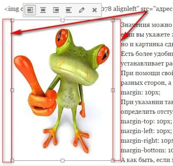
Task: Click the line beginning "определить"
Action: click(147, 112)
